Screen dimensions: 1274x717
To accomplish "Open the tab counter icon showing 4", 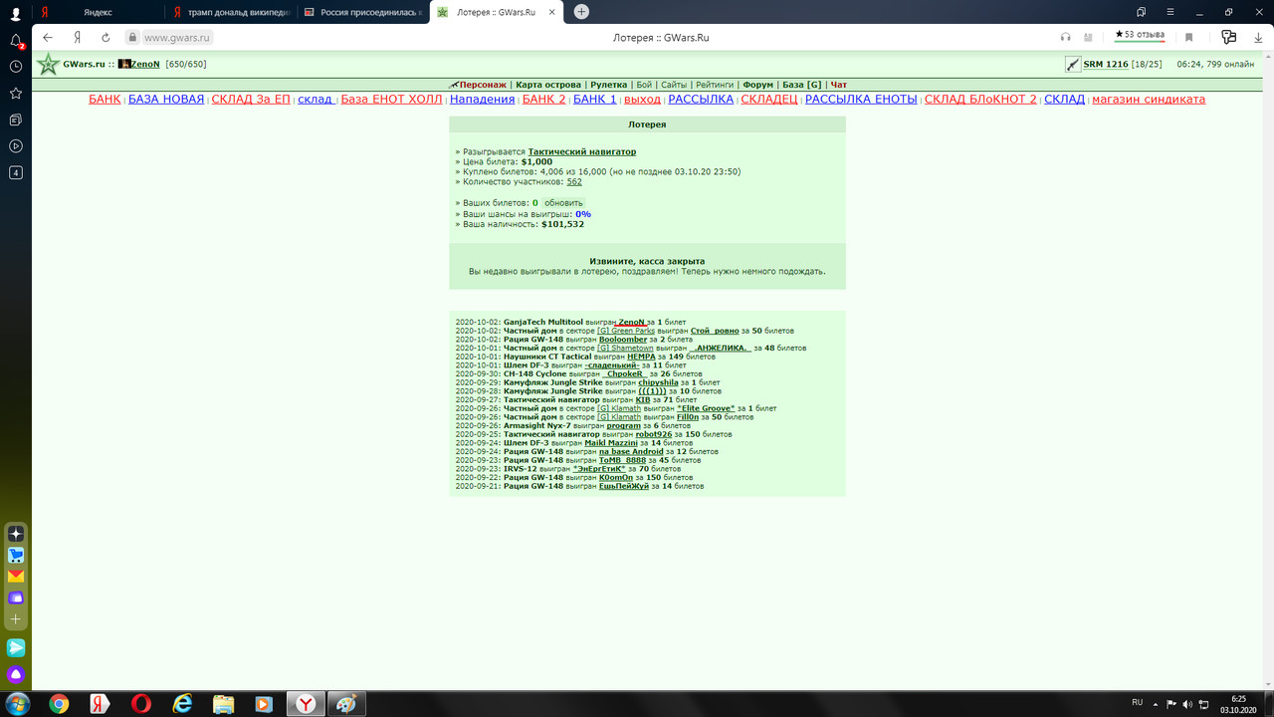I will 16,172.
